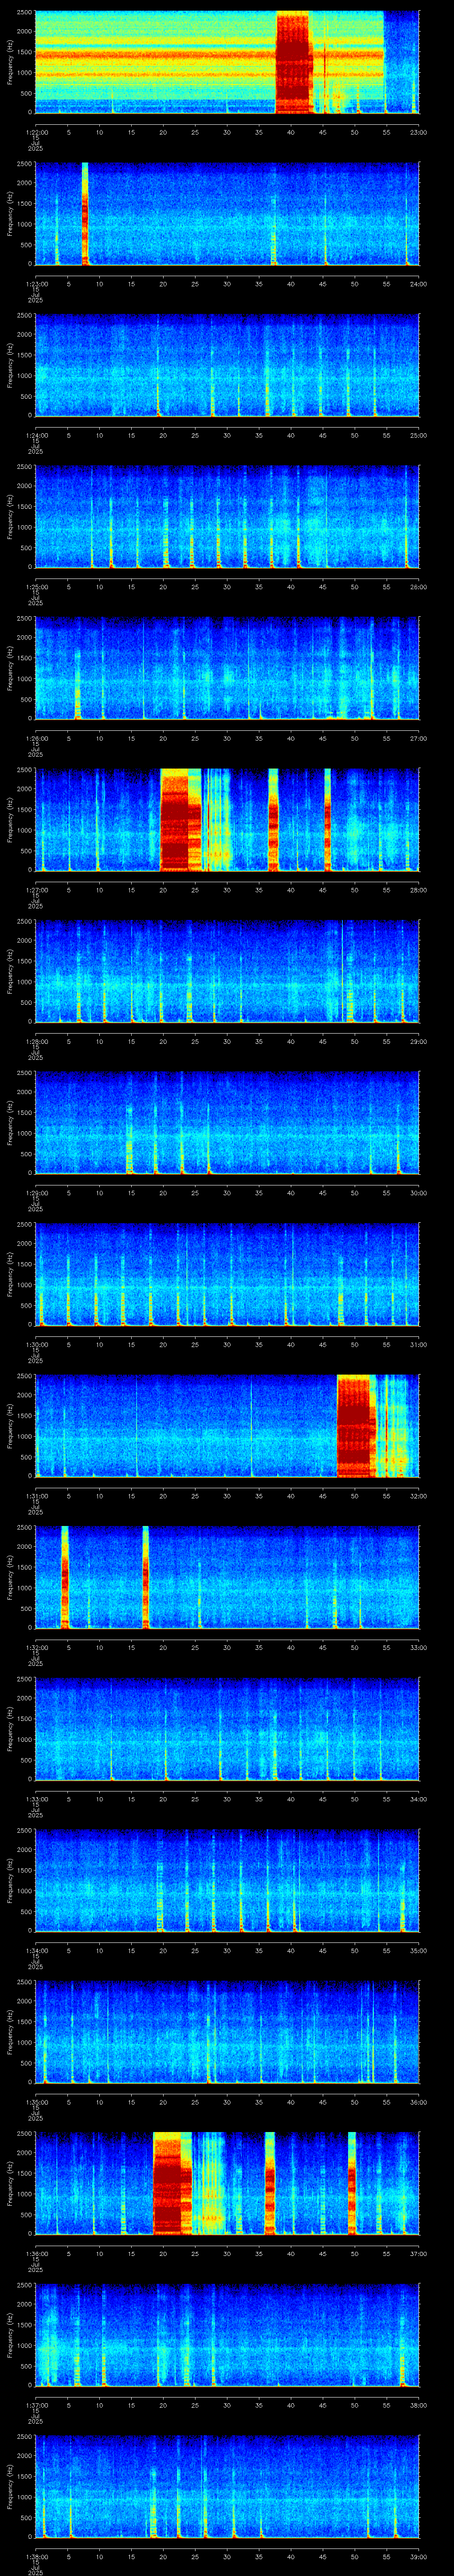The height and width of the screenshot is (2576, 454).
Task: Click the 45 second tick under the 1:35:00 spectrogram
Action: click(322, 2102)
